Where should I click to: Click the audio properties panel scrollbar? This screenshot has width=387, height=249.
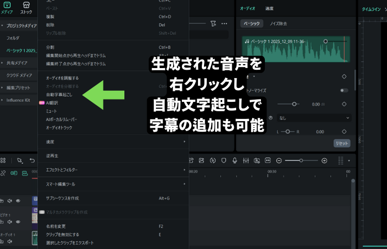(355, 80)
